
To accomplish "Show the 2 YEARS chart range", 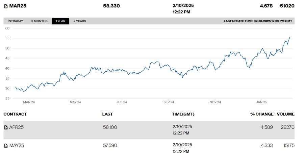I will (80, 21).
